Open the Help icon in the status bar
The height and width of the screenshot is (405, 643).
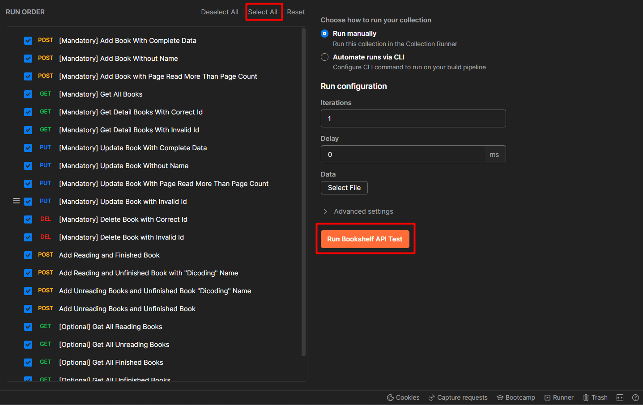(635, 397)
